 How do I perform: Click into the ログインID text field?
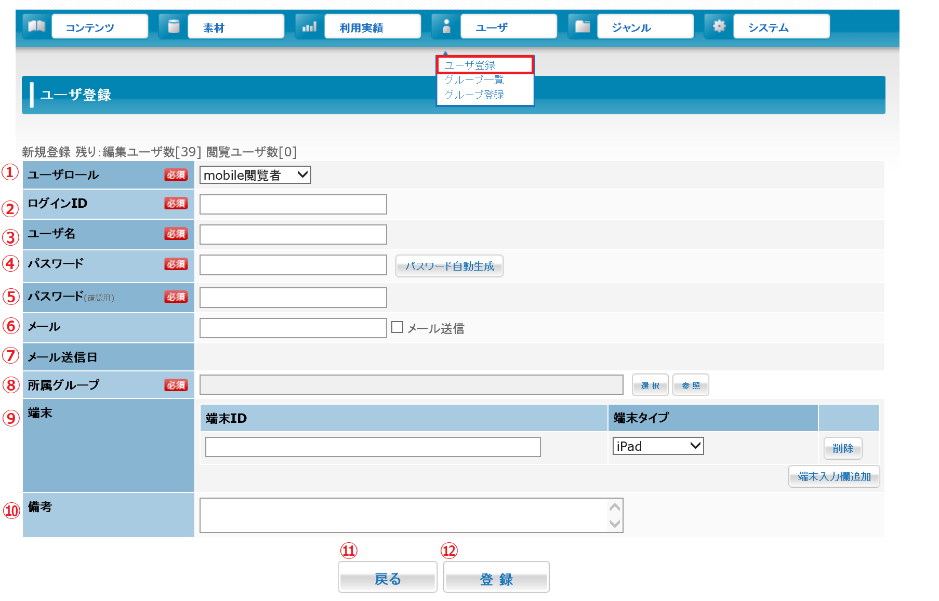(293, 205)
